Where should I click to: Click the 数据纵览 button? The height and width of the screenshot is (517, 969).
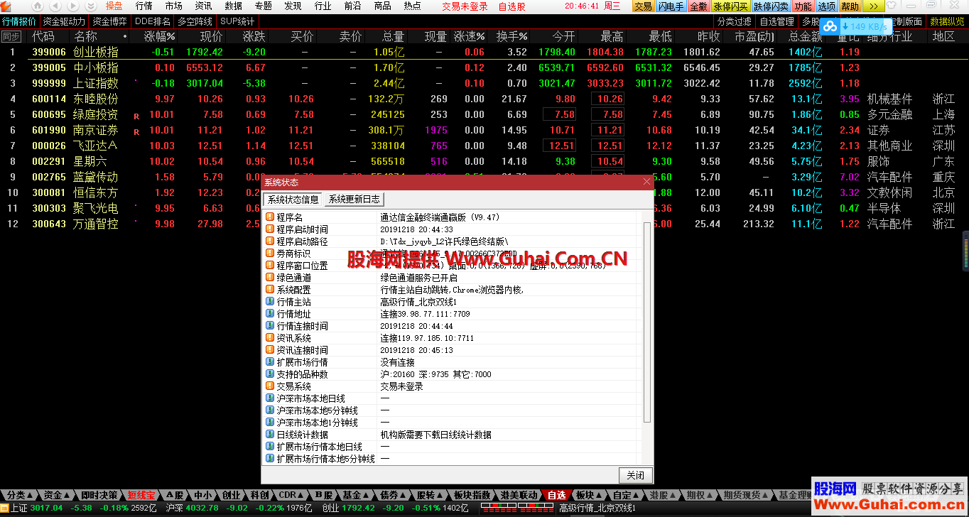(x=948, y=21)
